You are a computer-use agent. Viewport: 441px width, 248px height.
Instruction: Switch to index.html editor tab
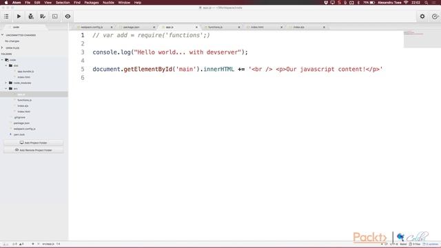point(257,28)
